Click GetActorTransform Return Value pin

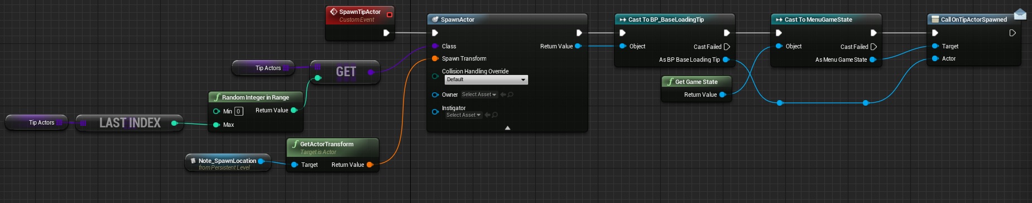click(369, 165)
